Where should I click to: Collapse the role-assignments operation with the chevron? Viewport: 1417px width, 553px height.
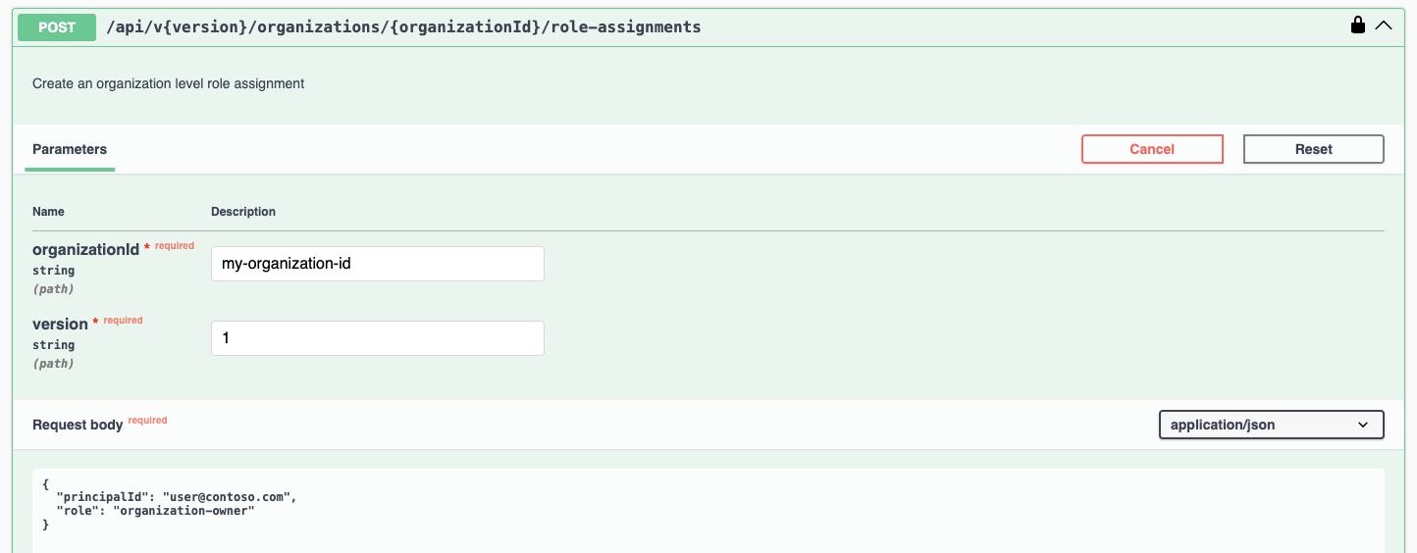(x=1384, y=25)
